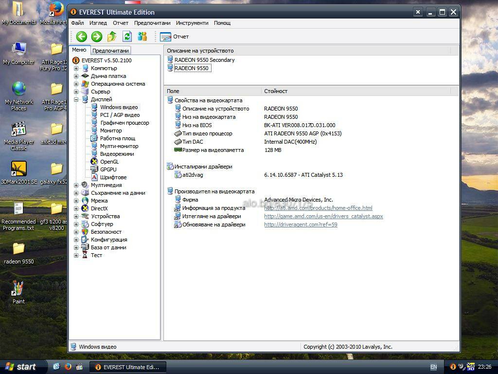498x374 pixels.
Task: Click the Видеорежими icon
Action: pyautogui.click(x=94, y=154)
